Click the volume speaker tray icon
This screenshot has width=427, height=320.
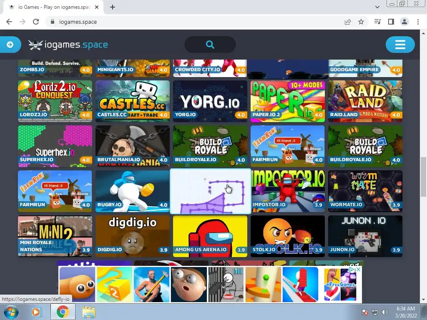pyautogui.click(x=385, y=312)
